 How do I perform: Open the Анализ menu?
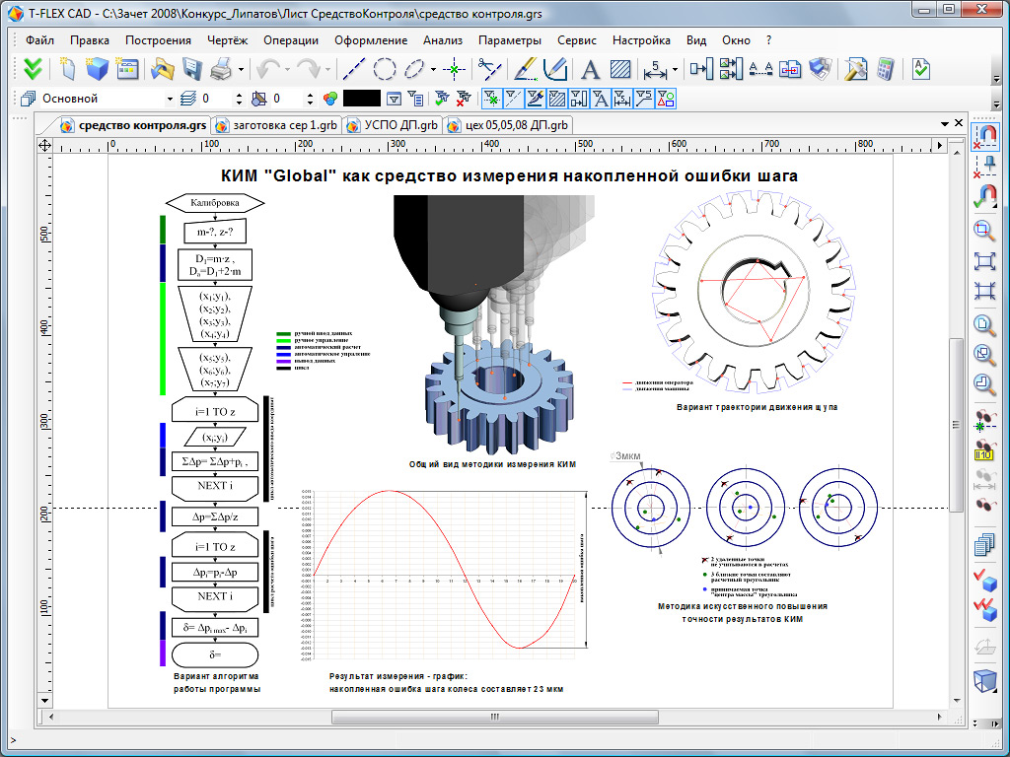(443, 39)
